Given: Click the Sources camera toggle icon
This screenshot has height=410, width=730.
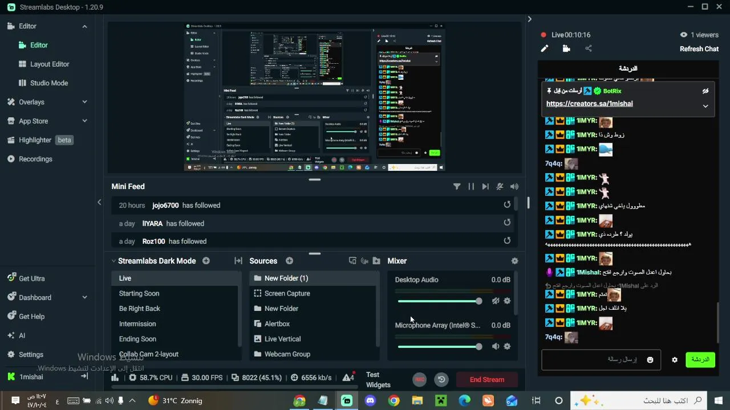Looking at the screenshot, I should pos(364,261).
